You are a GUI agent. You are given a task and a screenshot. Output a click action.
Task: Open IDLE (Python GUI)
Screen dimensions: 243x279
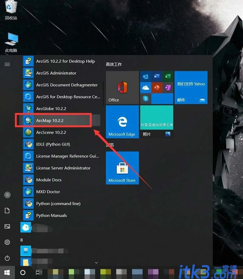(61, 144)
